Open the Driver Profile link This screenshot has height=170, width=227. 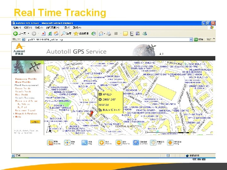point(23,88)
